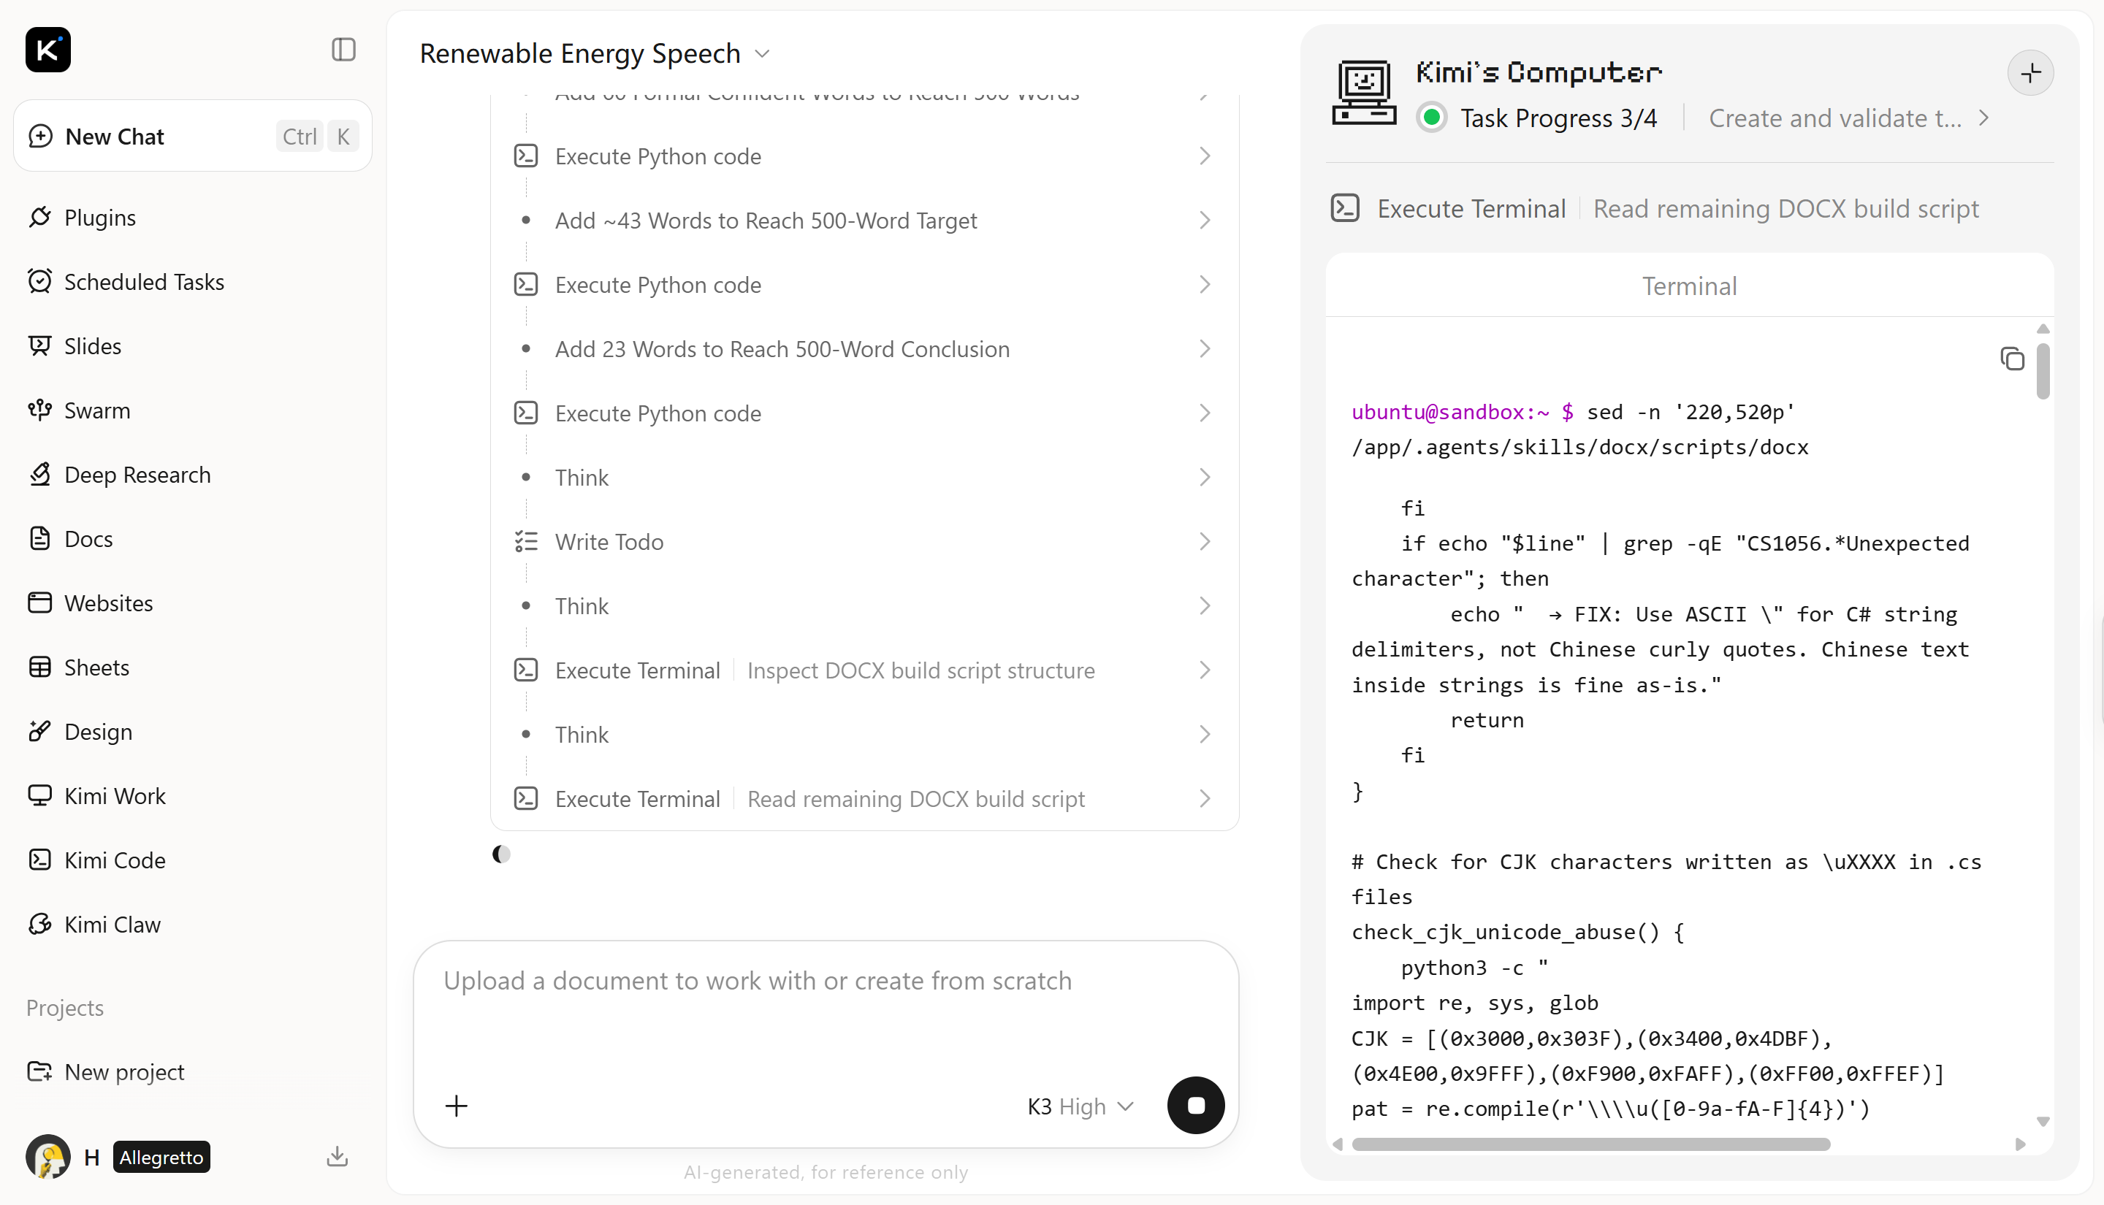Open the user profile avatar
The width and height of the screenshot is (2104, 1205).
[48, 1156]
